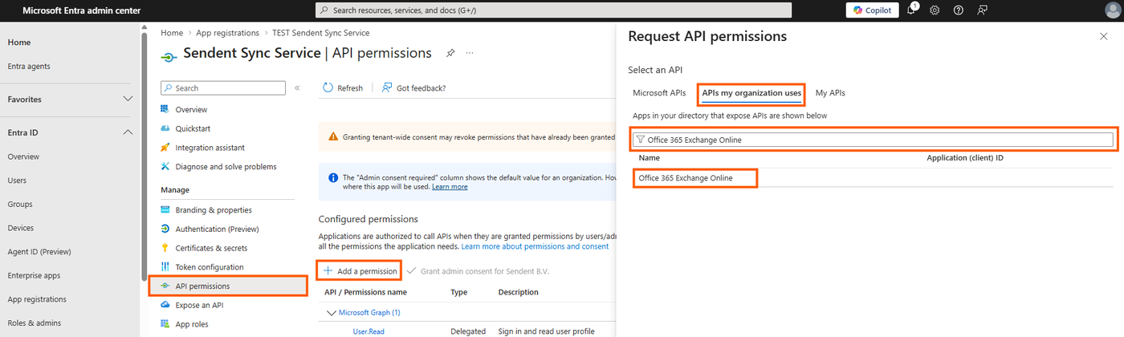Open the settings gear icon
Screen dimensions: 1124x337
point(935,10)
